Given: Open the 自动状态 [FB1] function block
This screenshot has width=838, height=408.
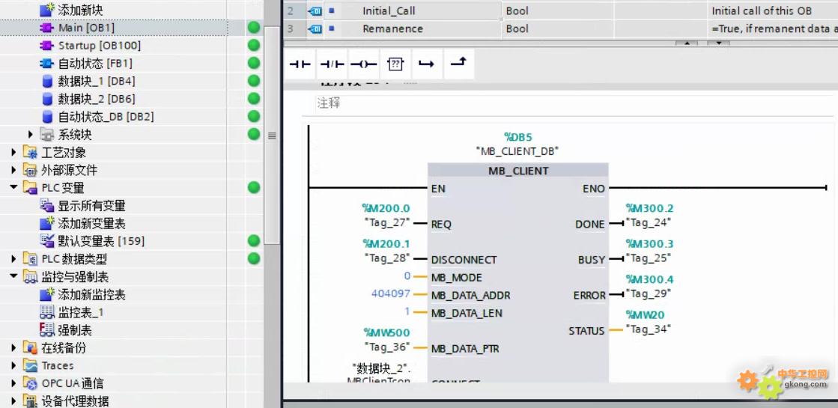Looking at the screenshot, I should [x=94, y=64].
